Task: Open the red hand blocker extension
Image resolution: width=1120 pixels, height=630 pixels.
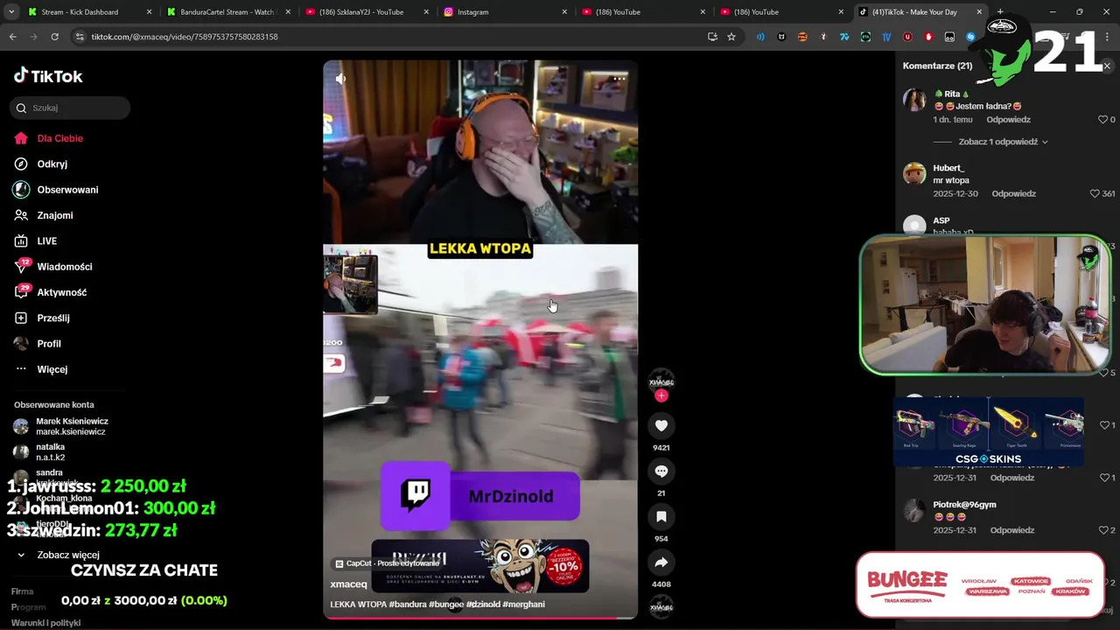Action: (x=928, y=37)
